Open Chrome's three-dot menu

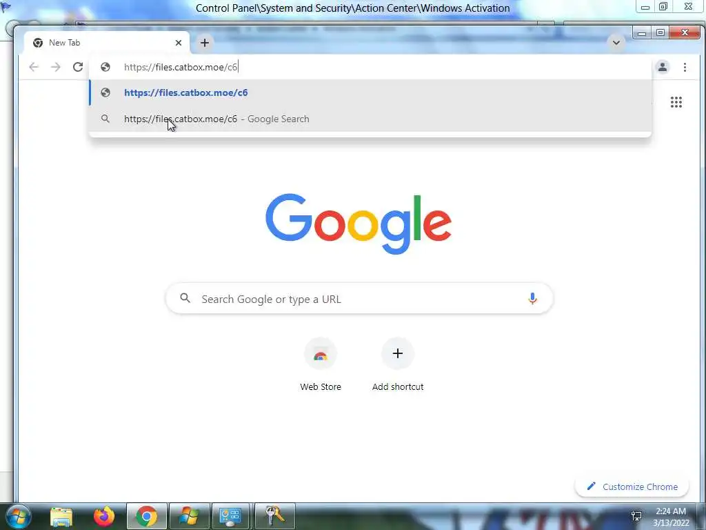coord(685,67)
